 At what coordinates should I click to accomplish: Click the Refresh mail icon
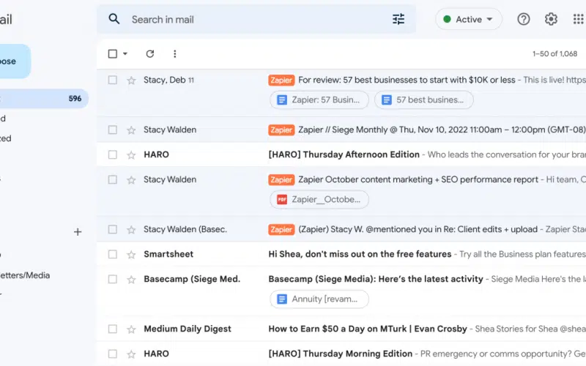[x=150, y=53]
